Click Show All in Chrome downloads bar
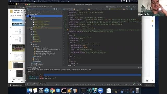 148,85
